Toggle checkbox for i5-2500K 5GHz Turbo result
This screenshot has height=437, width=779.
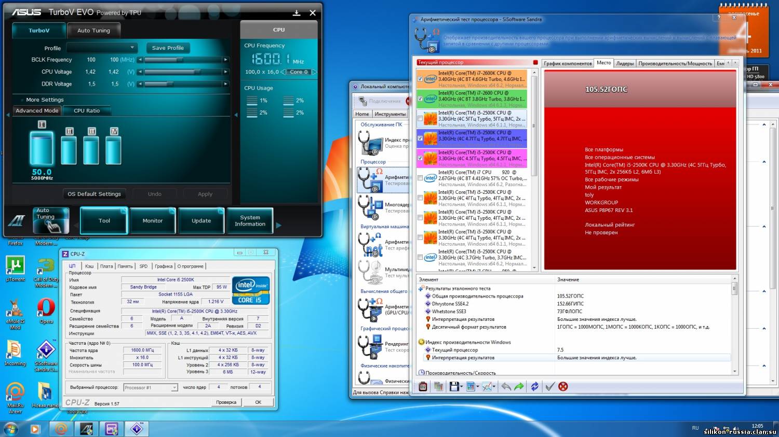tap(420, 119)
